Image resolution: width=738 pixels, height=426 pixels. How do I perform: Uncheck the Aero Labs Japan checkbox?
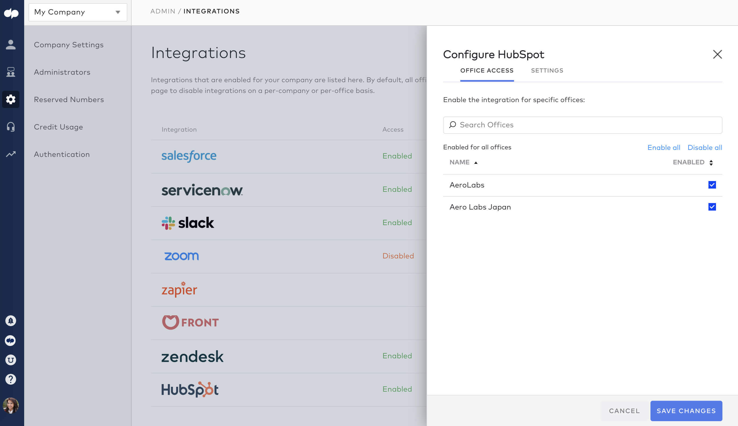click(712, 207)
